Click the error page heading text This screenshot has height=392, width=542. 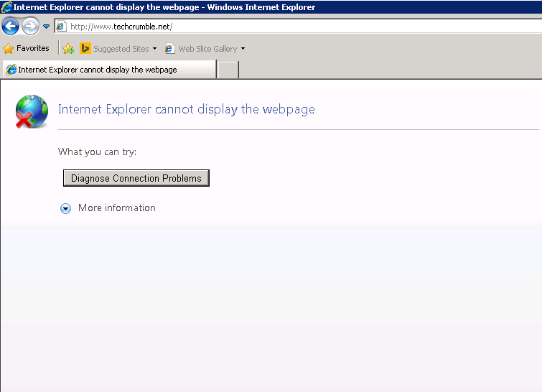point(187,109)
